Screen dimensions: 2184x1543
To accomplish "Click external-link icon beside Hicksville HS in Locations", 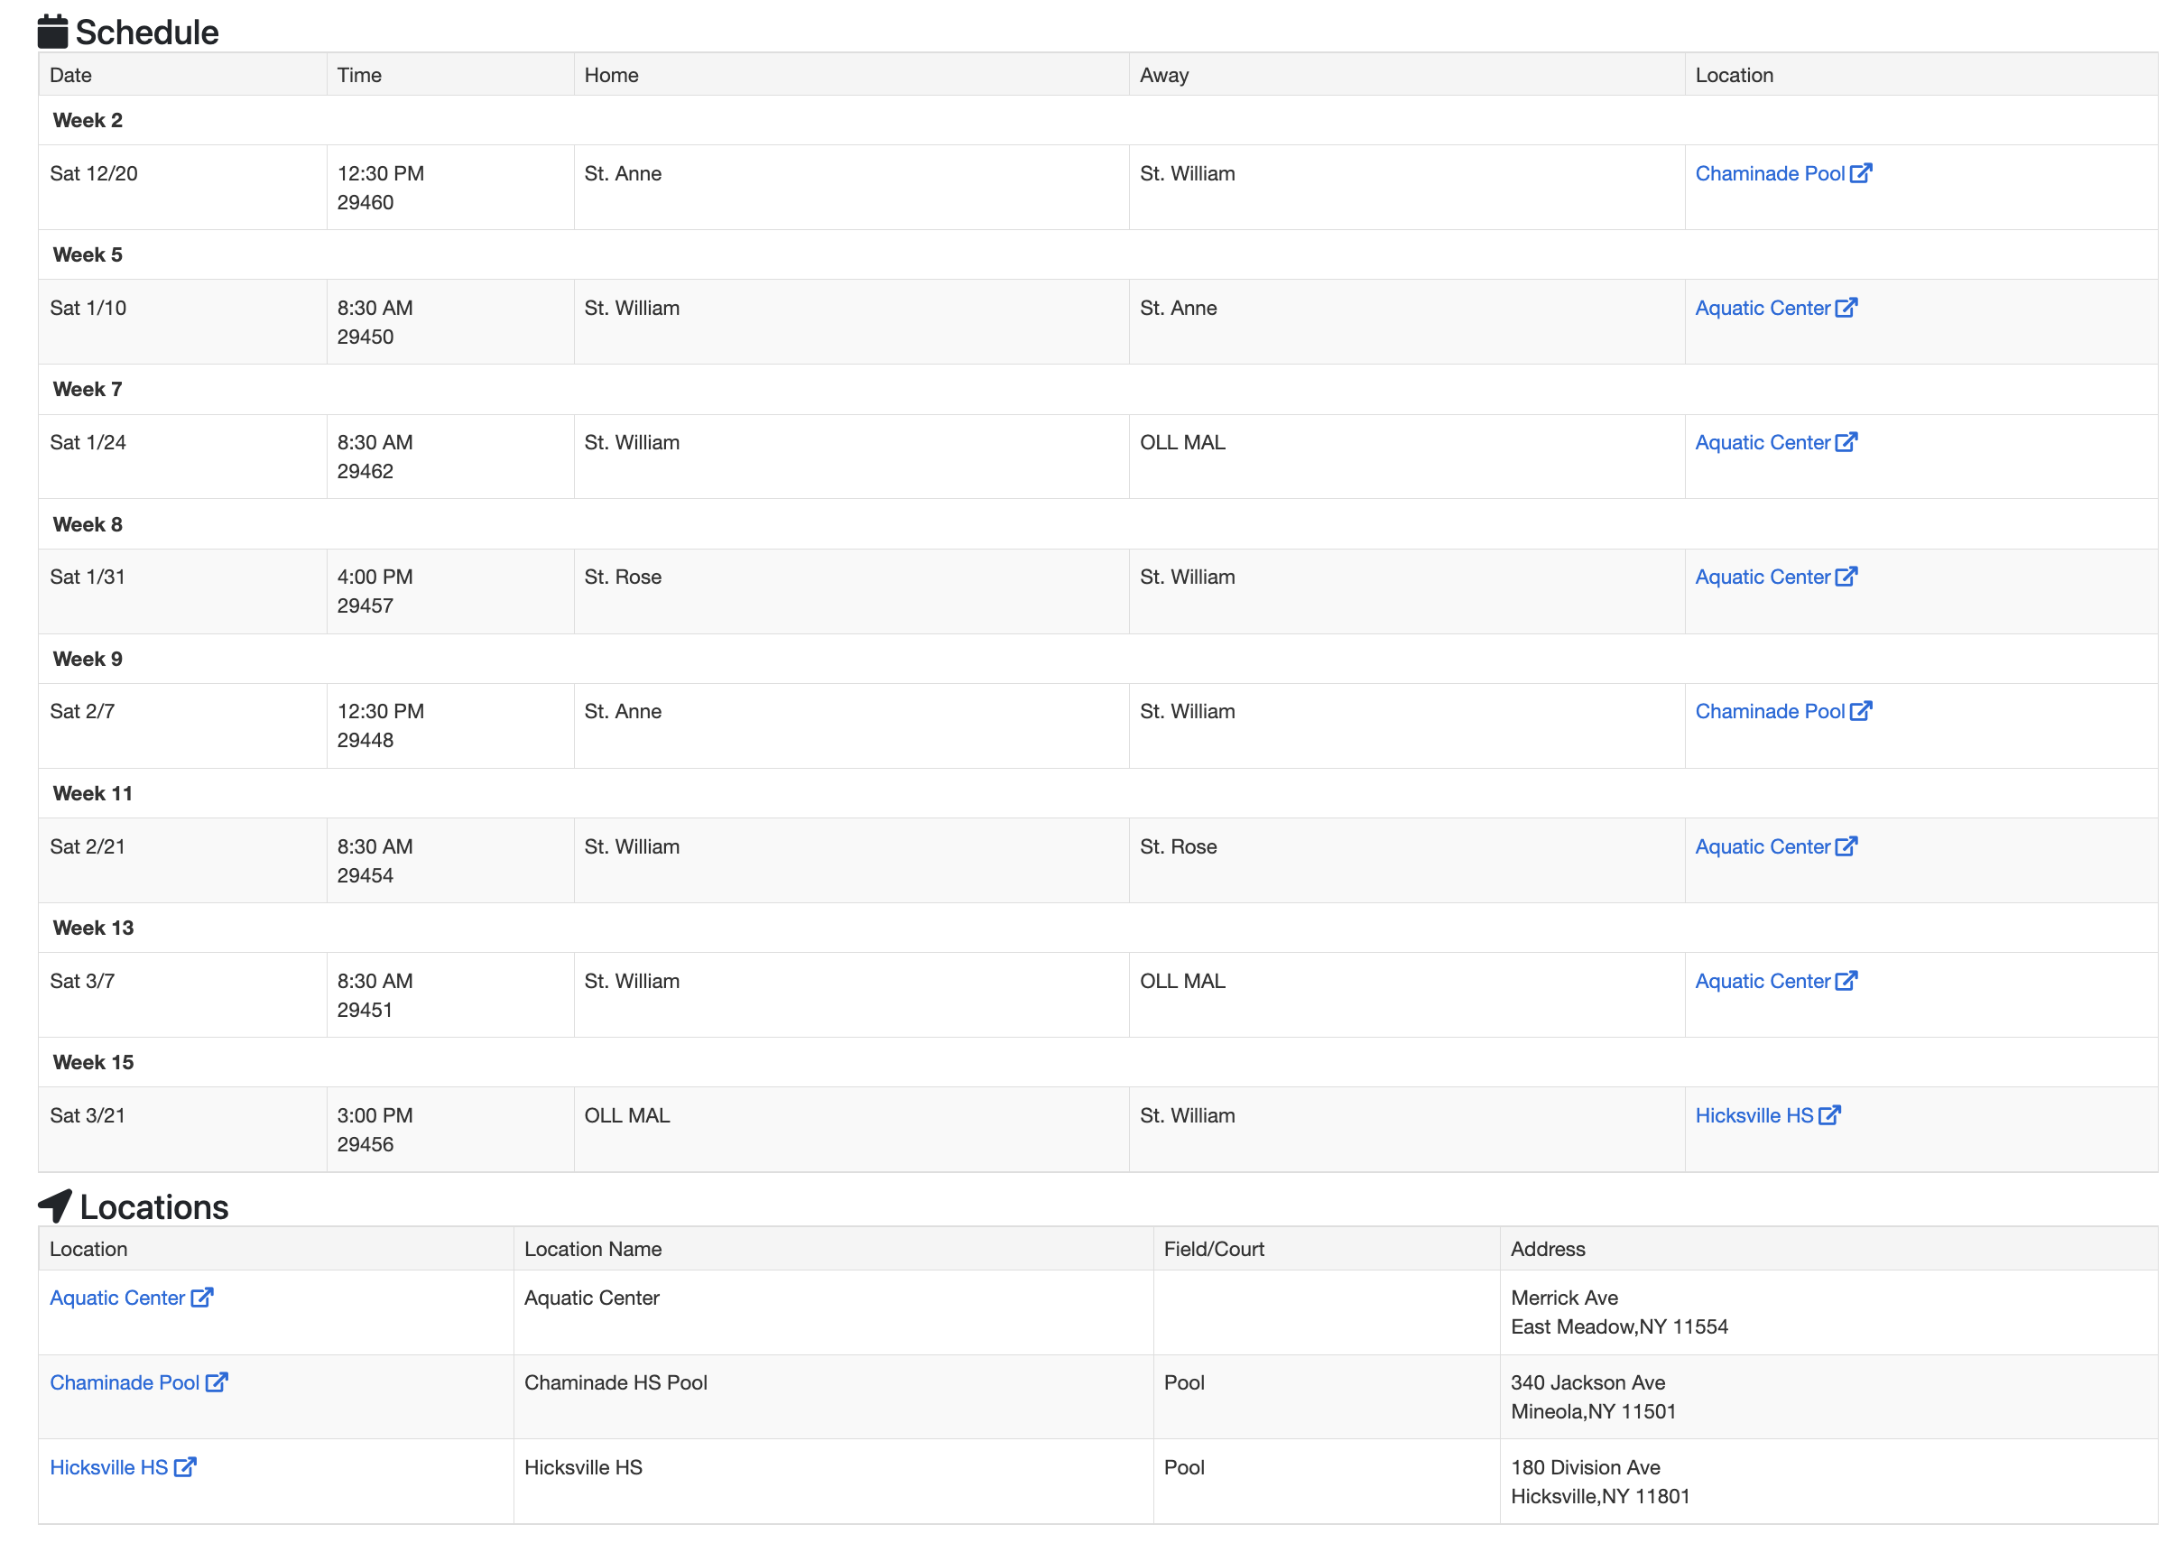I will click(186, 1467).
